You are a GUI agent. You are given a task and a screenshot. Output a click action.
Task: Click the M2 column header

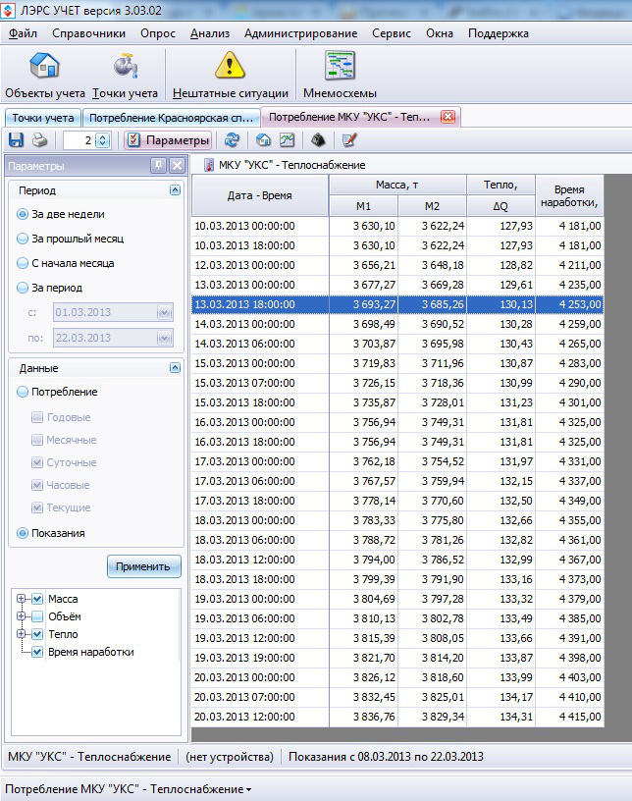[x=432, y=206]
